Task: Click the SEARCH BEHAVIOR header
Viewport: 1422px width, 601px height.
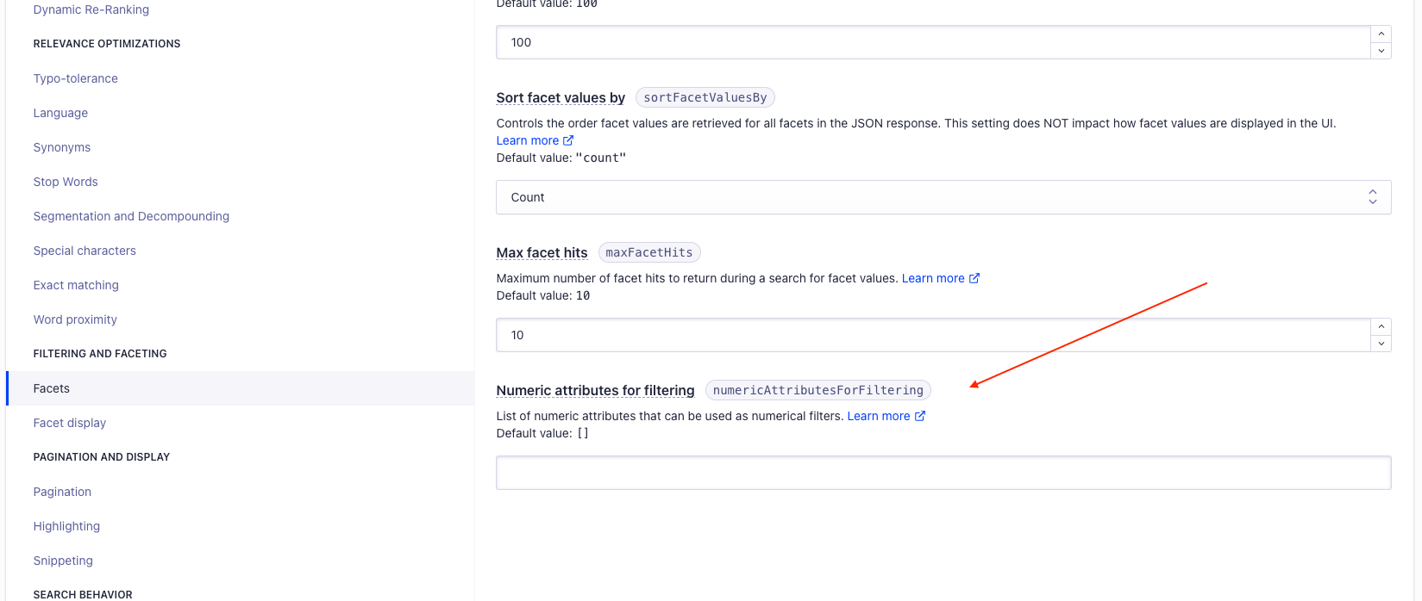Action: coord(83,594)
